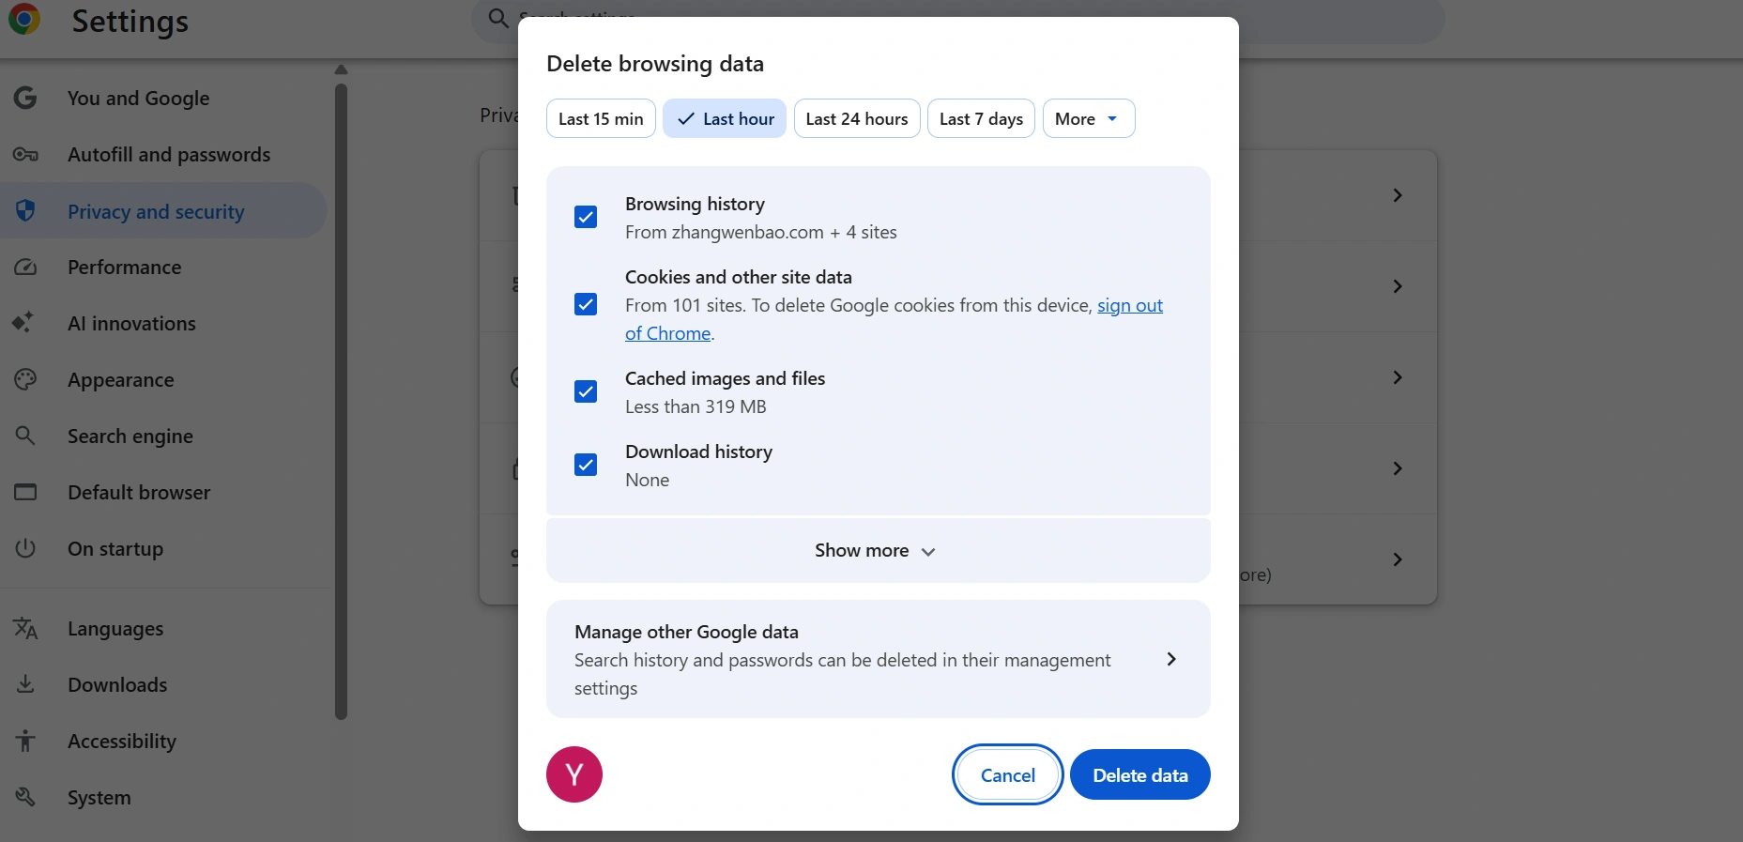Click the Y profile avatar in dialog
This screenshot has width=1743, height=842.
pos(574,774)
